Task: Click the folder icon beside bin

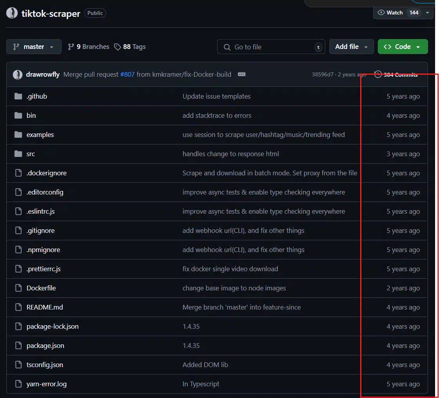Action: point(18,115)
